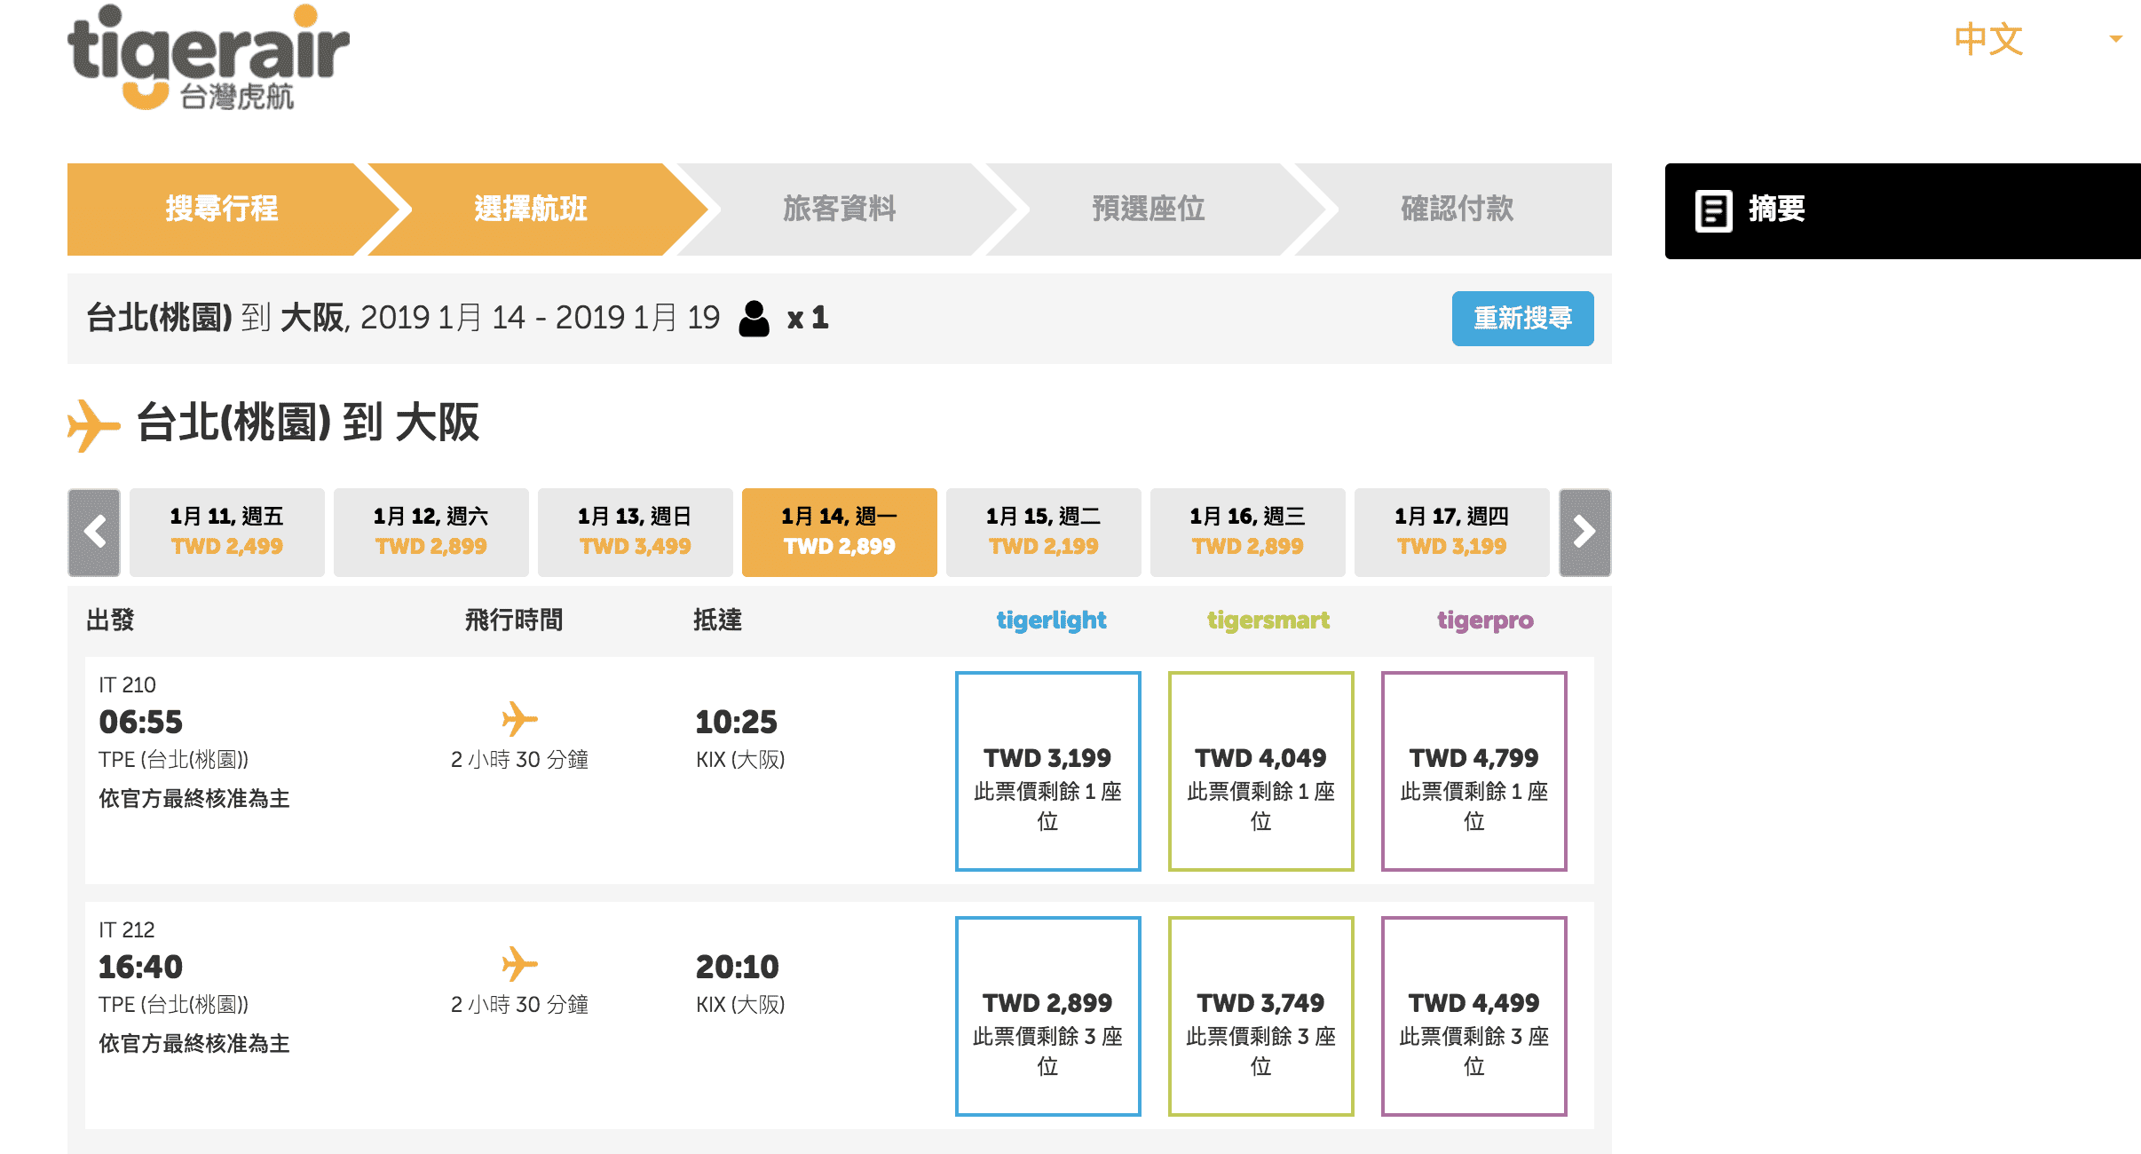Image resolution: width=2141 pixels, height=1154 pixels.
Task: Open the 摘要 summary panel
Action: point(1903,211)
